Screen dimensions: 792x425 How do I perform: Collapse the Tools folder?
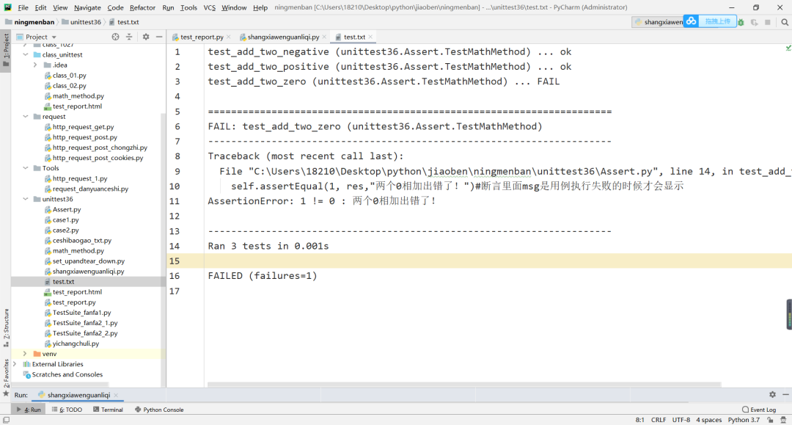(25, 168)
